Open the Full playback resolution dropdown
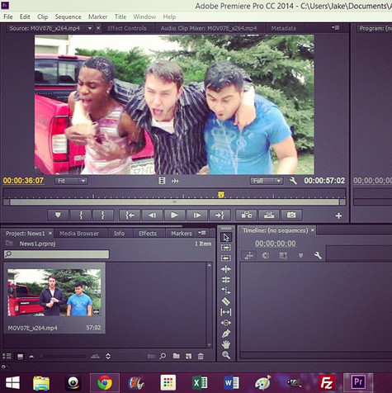Viewport: 392px width, 393px height. pos(267,181)
